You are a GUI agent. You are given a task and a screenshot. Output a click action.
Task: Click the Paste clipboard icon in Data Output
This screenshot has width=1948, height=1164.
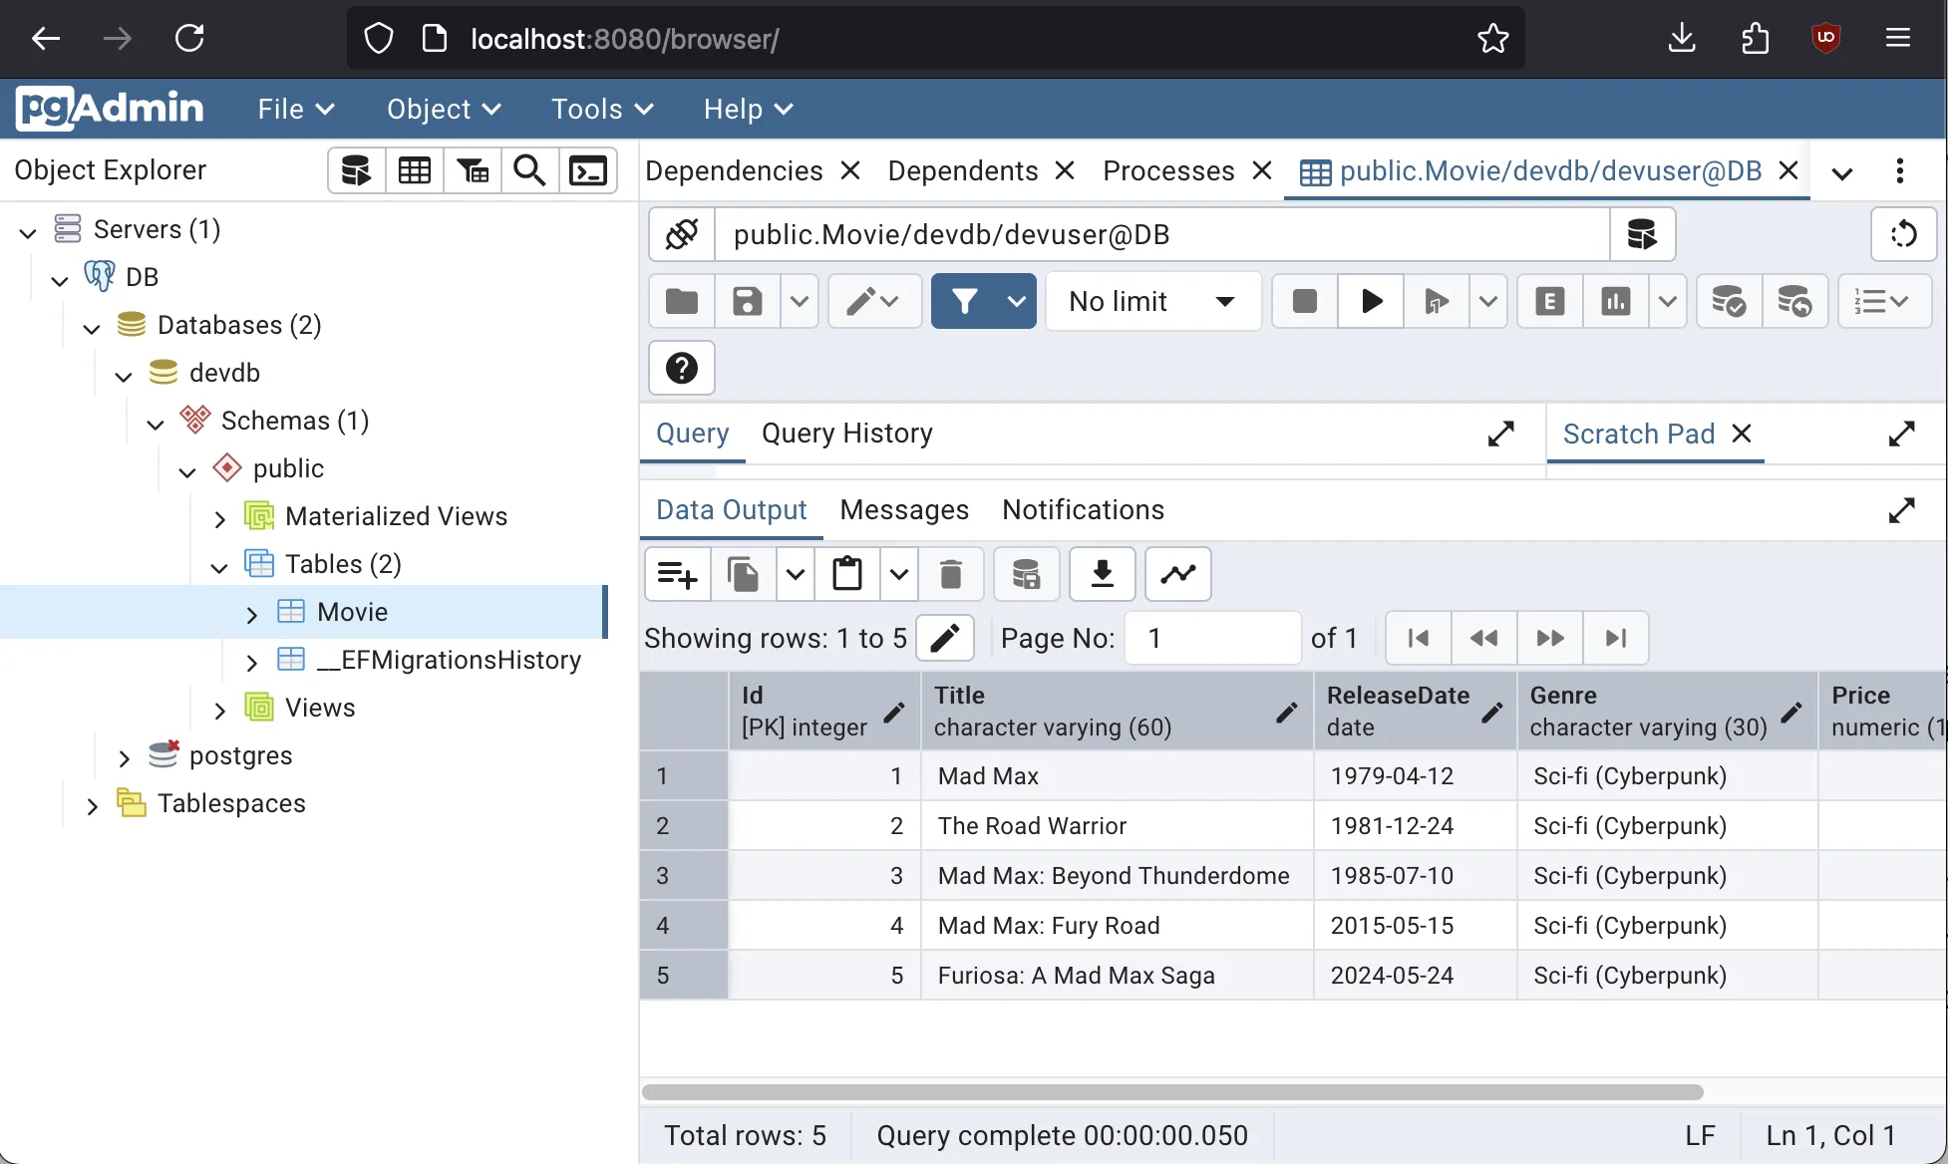click(x=847, y=574)
